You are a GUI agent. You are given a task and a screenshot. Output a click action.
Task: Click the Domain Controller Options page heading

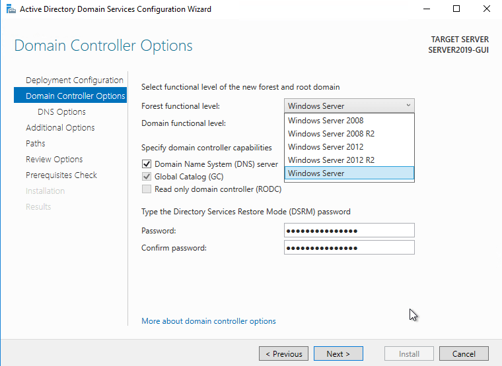[x=104, y=46]
